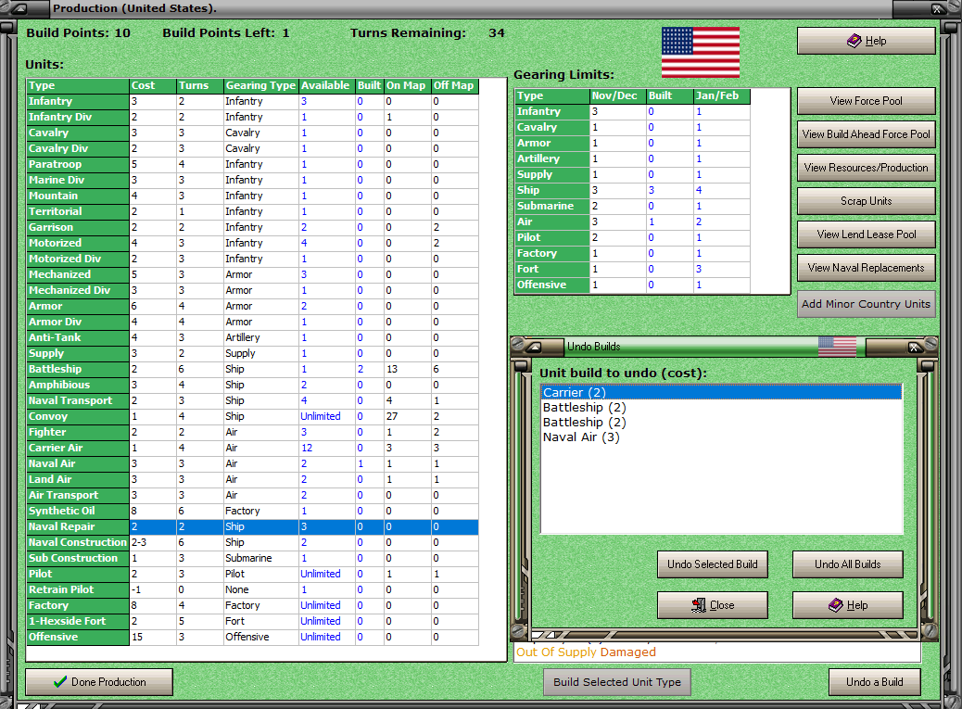The image size is (962, 709).
Task: Open View Naval Replacements
Action: [x=866, y=268]
